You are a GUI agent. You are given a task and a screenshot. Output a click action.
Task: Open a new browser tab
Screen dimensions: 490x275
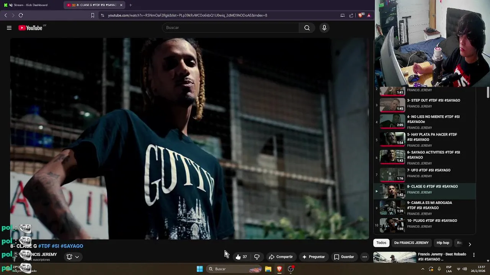coord(131,5)
